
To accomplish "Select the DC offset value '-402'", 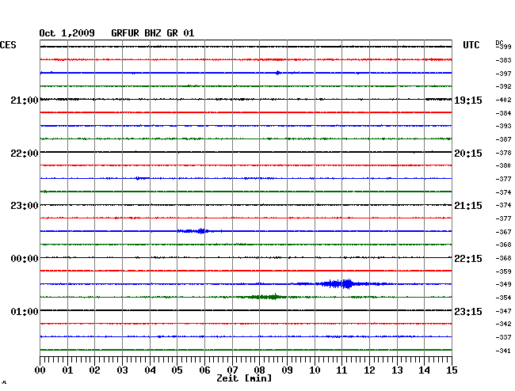I will 503,100.
